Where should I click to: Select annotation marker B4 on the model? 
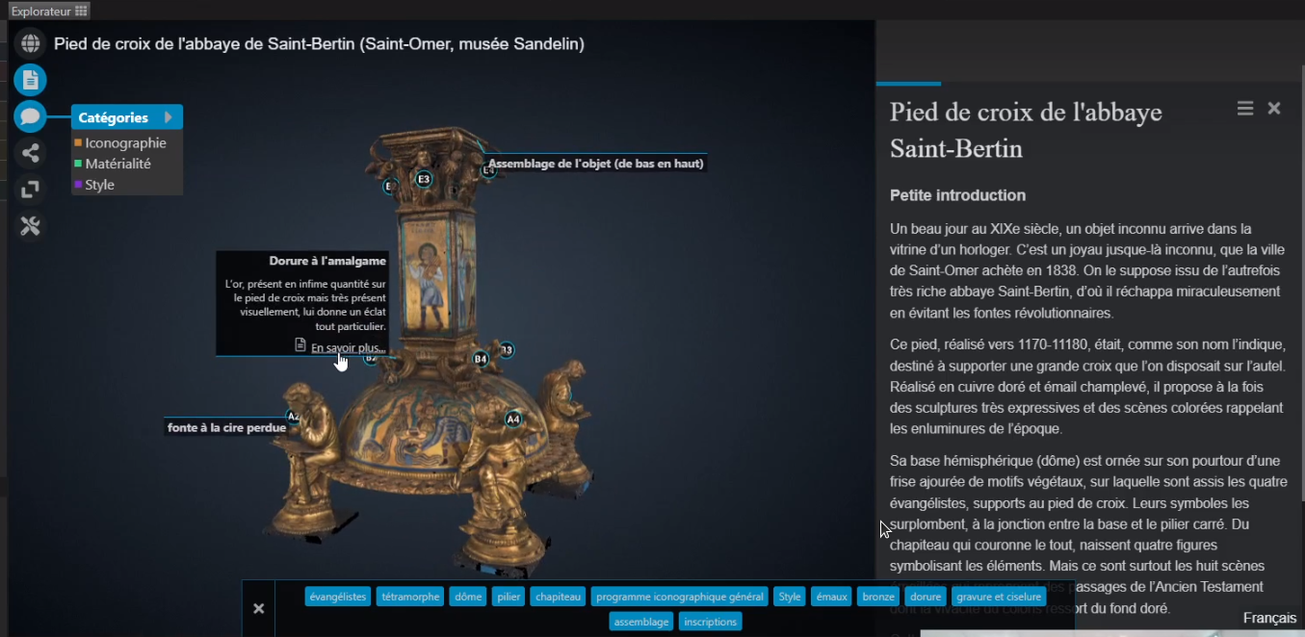(481, 359)
